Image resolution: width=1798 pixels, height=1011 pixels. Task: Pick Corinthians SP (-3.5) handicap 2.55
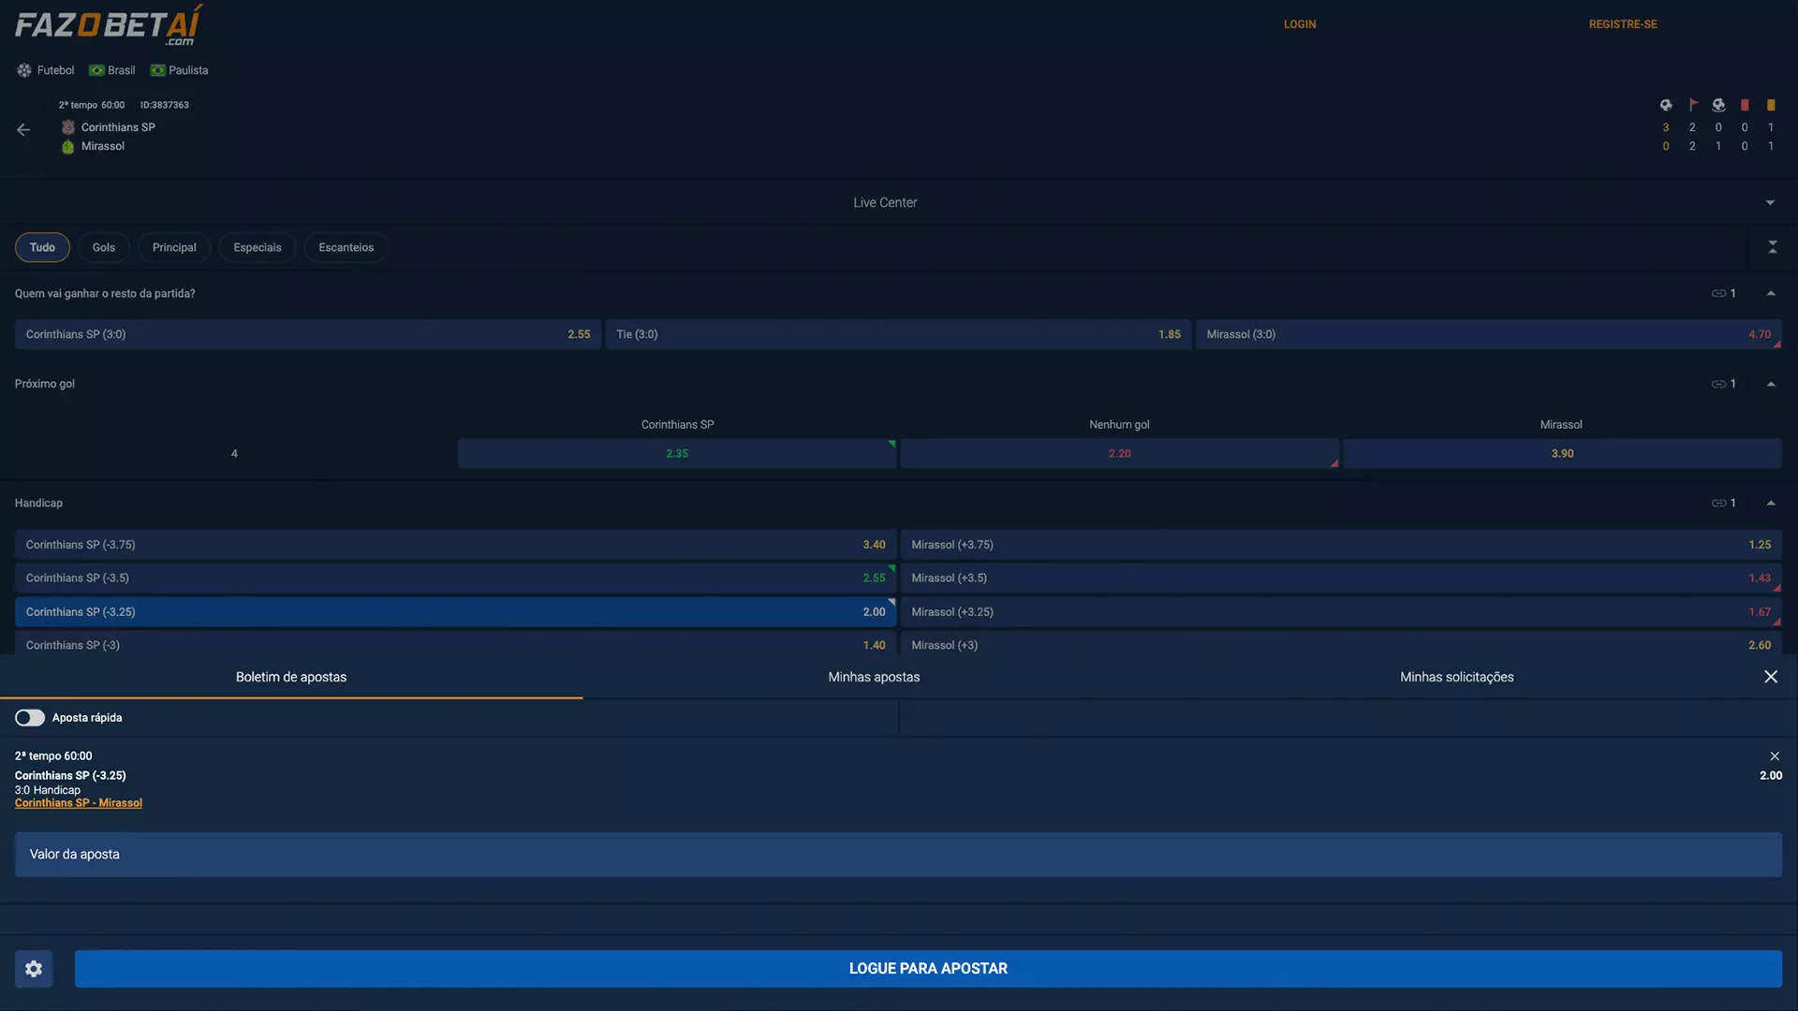(456, 579)
